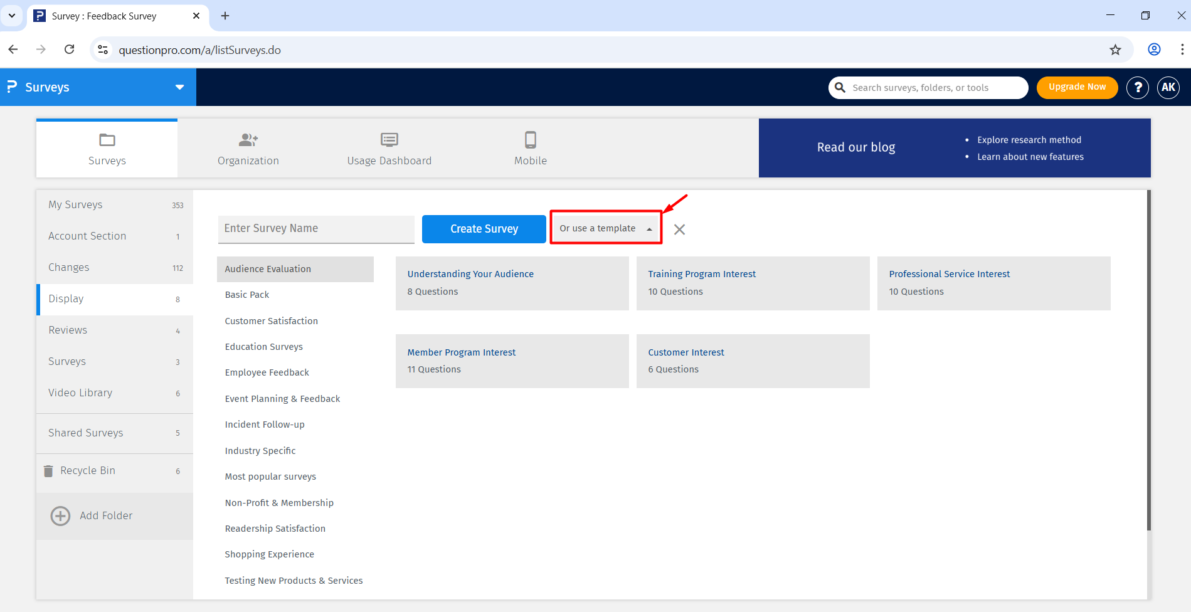Click in the Enter Survey Name field

[x=316, y=229]
